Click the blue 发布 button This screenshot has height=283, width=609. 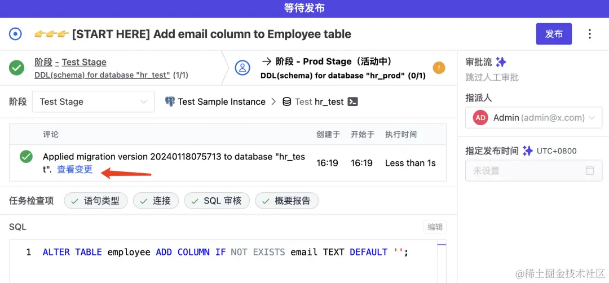(554, 34)
